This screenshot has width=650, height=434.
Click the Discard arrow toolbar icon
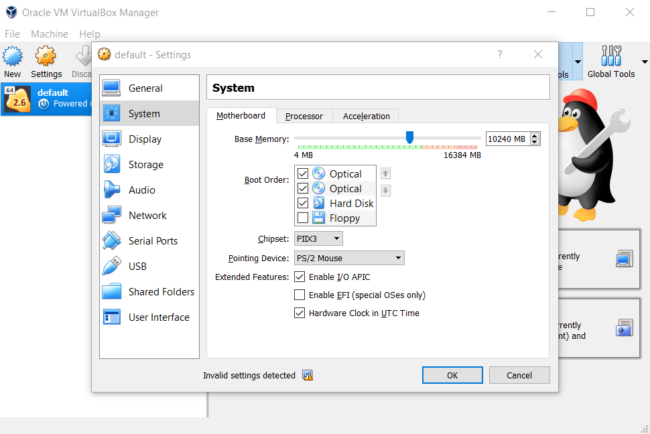[x=84, y=56]
